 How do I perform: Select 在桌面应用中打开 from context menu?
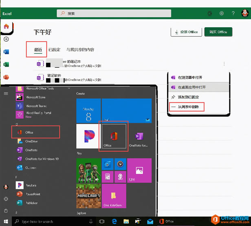coord(198,87)
